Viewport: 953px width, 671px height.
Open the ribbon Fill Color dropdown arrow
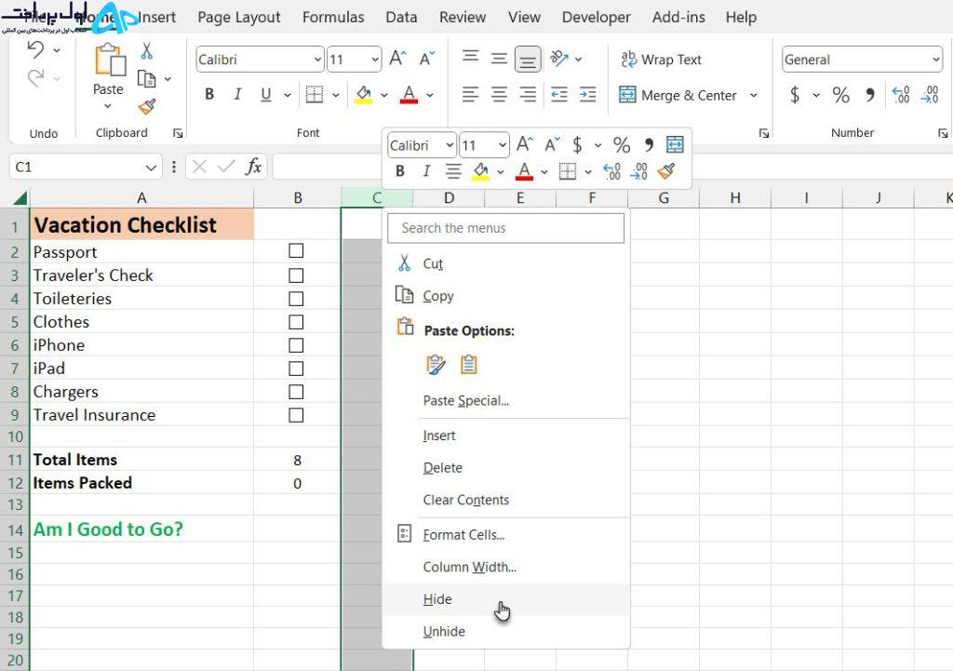coord(384,96)
